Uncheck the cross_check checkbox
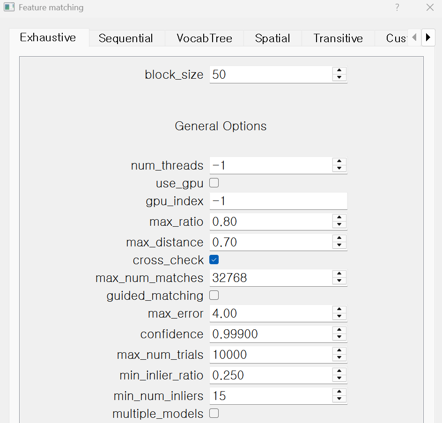 [x=214, y=260]
